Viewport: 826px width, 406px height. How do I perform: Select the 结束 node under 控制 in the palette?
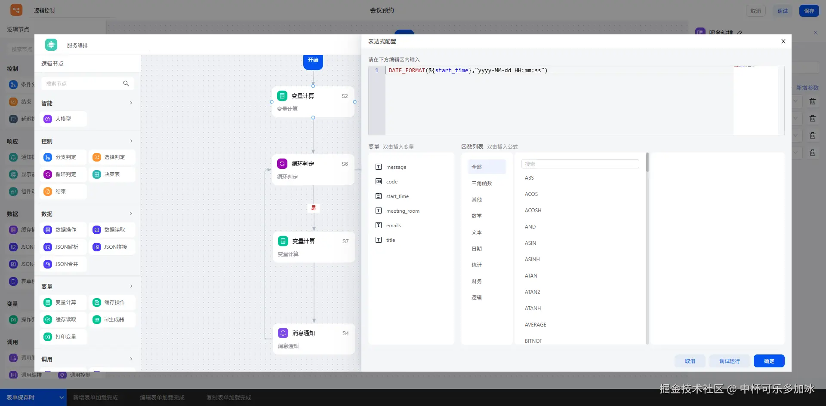[x=63, y=192]
